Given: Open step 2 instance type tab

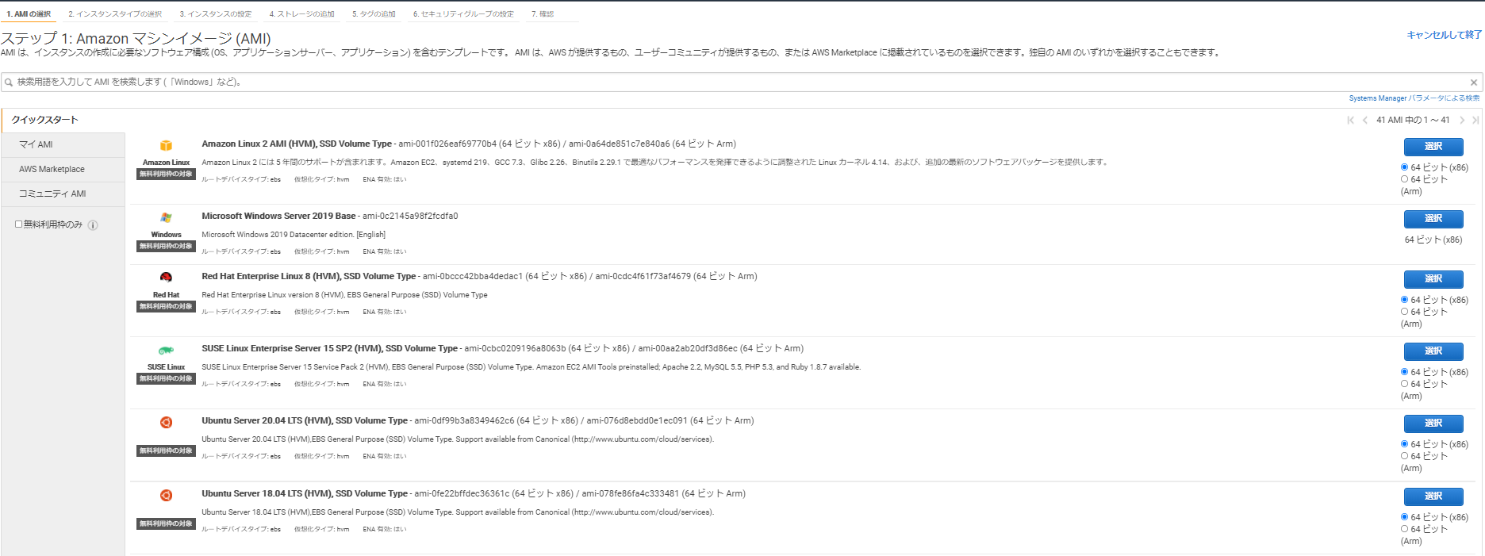Looking at the screenshot, I should (x=115, y=14).
